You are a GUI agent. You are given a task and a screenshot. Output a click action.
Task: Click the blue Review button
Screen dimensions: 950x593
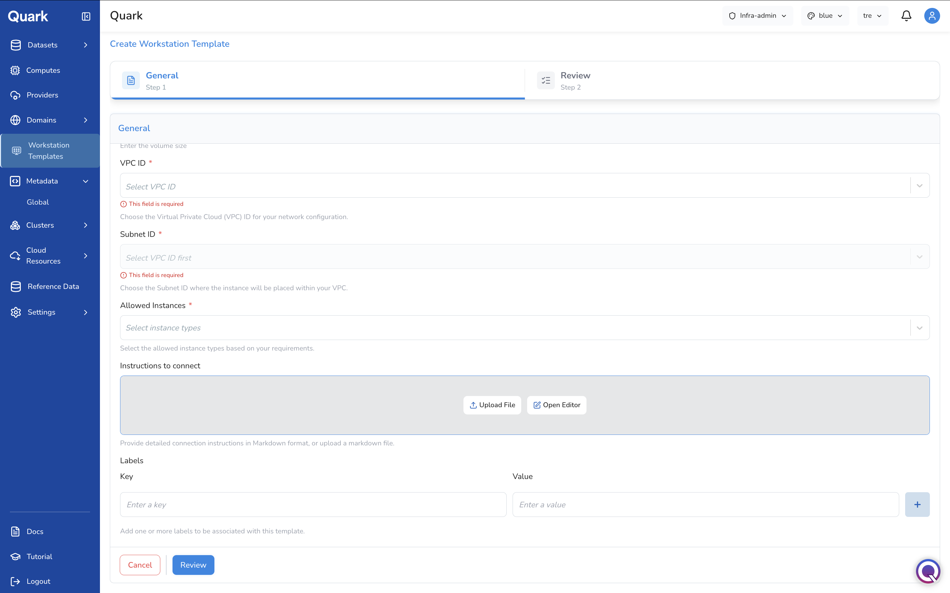coord(193,565)
